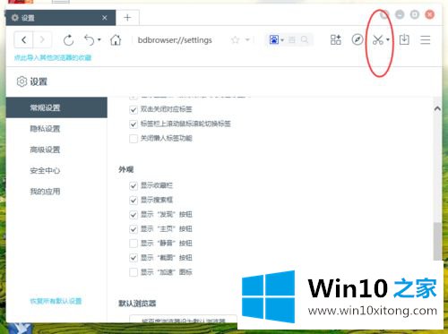This screenshot has height=334, width=448.
Task: Click the settings page scrollbar thumb
Action: click(x=437, y=242)
